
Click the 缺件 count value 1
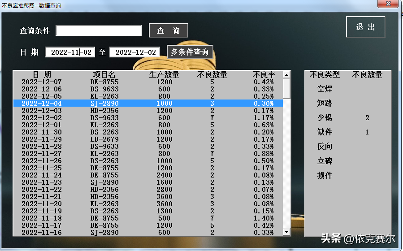pos(367,132)
